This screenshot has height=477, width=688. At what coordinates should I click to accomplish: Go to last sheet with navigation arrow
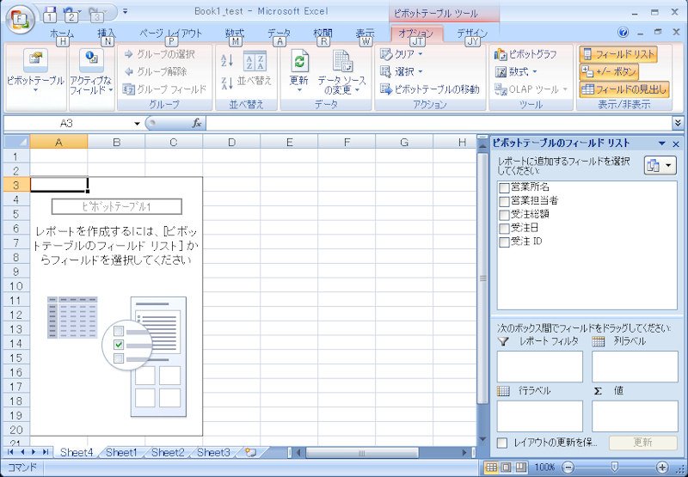point(46,452)
